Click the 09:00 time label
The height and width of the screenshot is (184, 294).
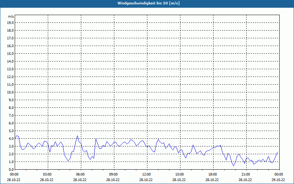pyautogui.click(x=113, y=174)
